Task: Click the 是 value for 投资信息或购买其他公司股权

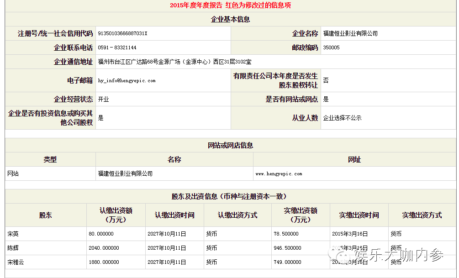Action: (x=100, y=118)
